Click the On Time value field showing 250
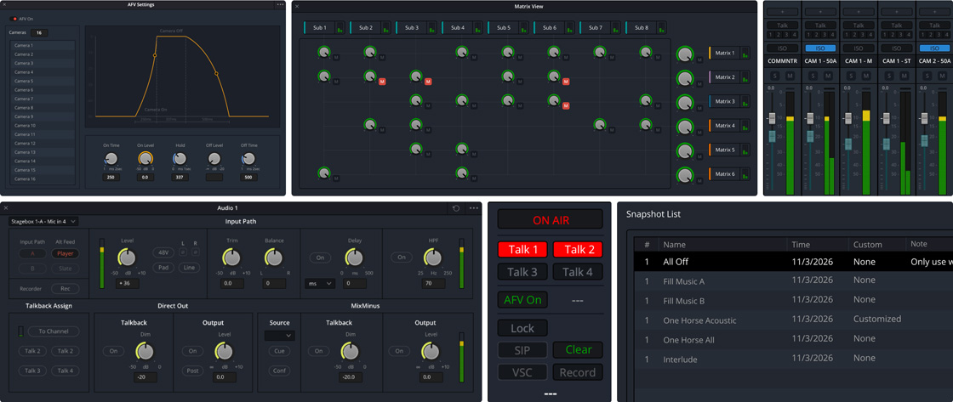Viewport: 953px width, 402px height. [111, 178]
